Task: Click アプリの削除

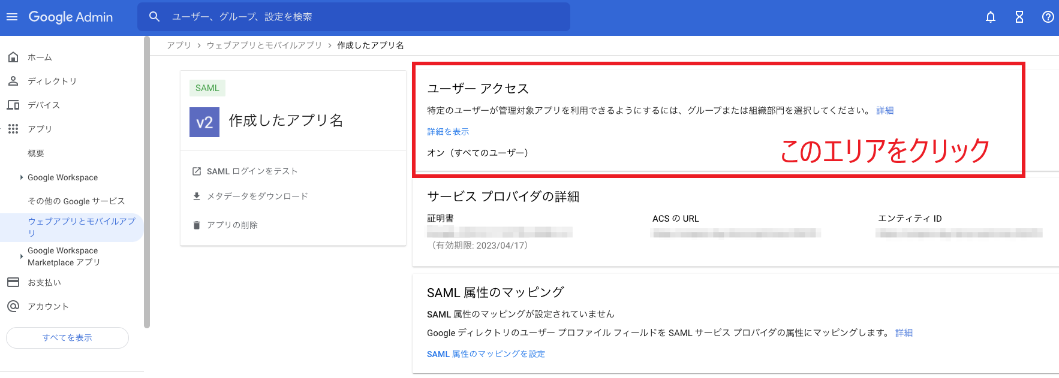Action: [232, 225]
